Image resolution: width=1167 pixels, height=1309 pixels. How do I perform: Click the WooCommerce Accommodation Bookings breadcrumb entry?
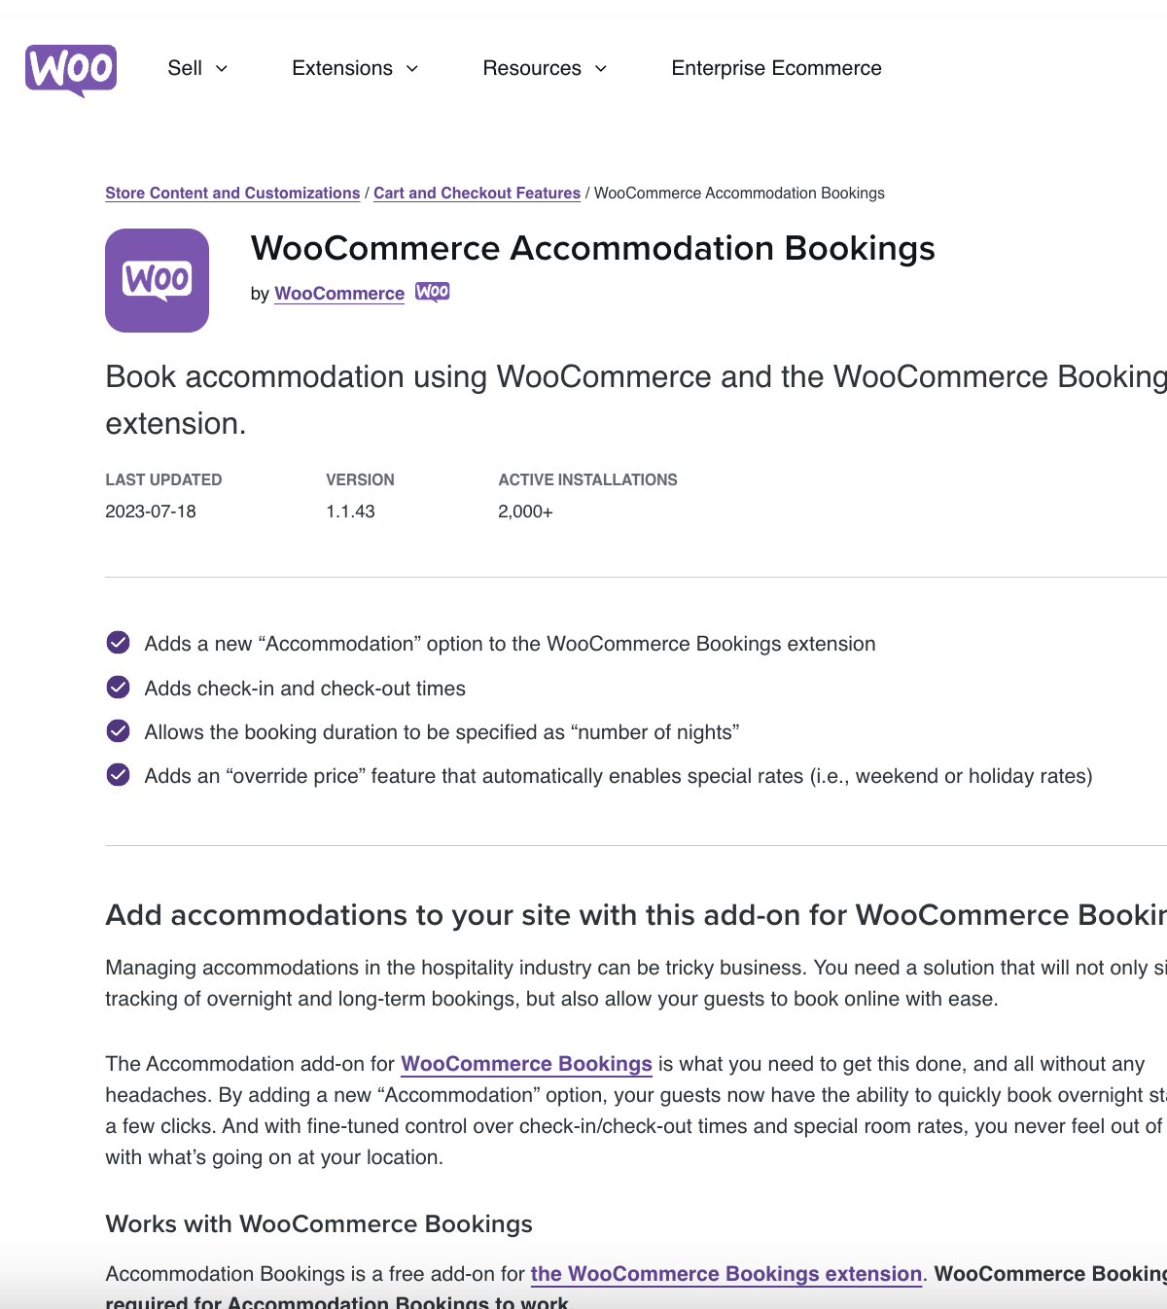pos(739,193)
